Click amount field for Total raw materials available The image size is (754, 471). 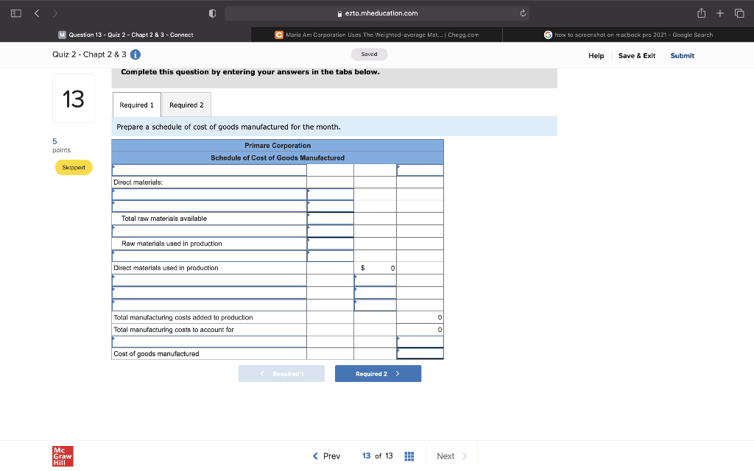point(331,218)
